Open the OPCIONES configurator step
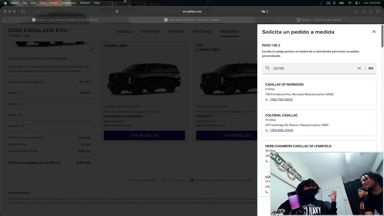 (202, 31)
